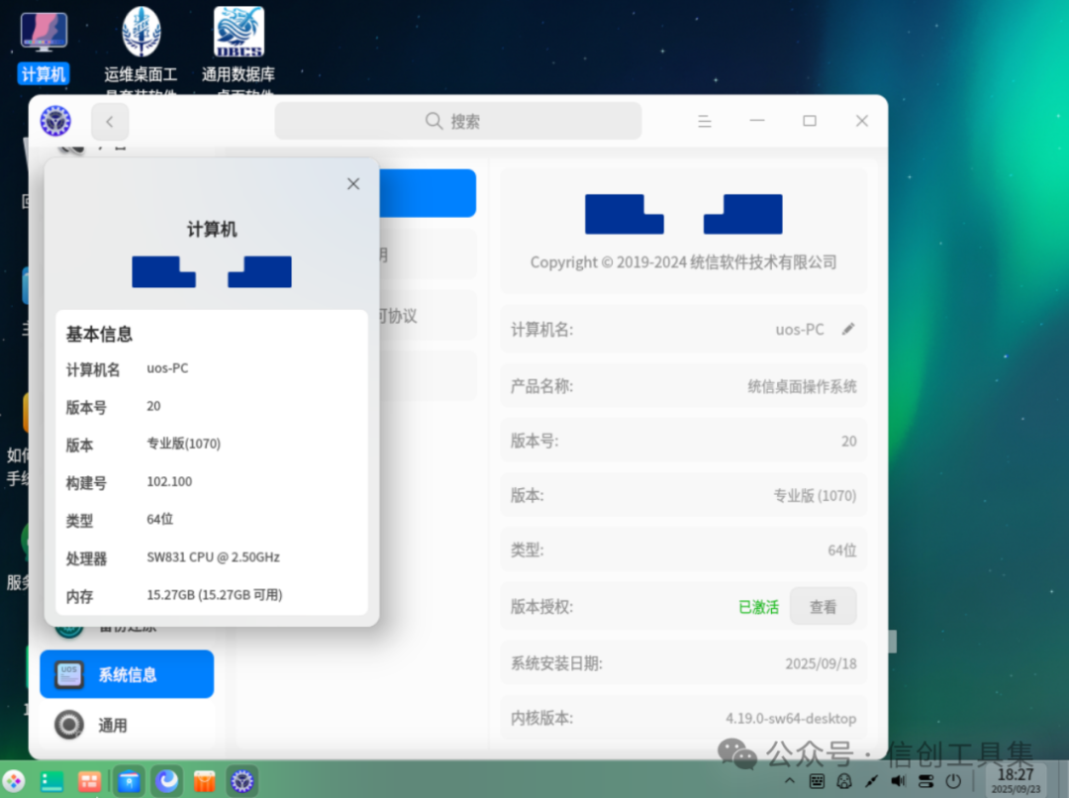Click the 系统信息 sidebar UOS icon
This screenshot has width=1069, height=798.
(69, 674)
